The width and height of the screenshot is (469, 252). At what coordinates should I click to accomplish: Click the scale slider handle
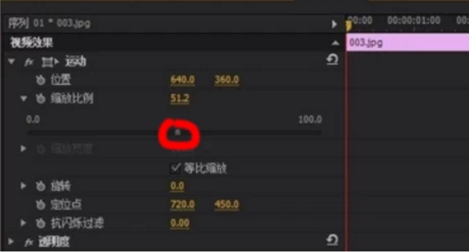177,132
